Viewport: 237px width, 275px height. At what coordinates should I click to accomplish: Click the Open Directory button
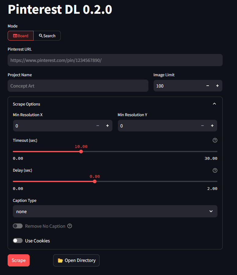pyautogui.click(x=76, y=260)
